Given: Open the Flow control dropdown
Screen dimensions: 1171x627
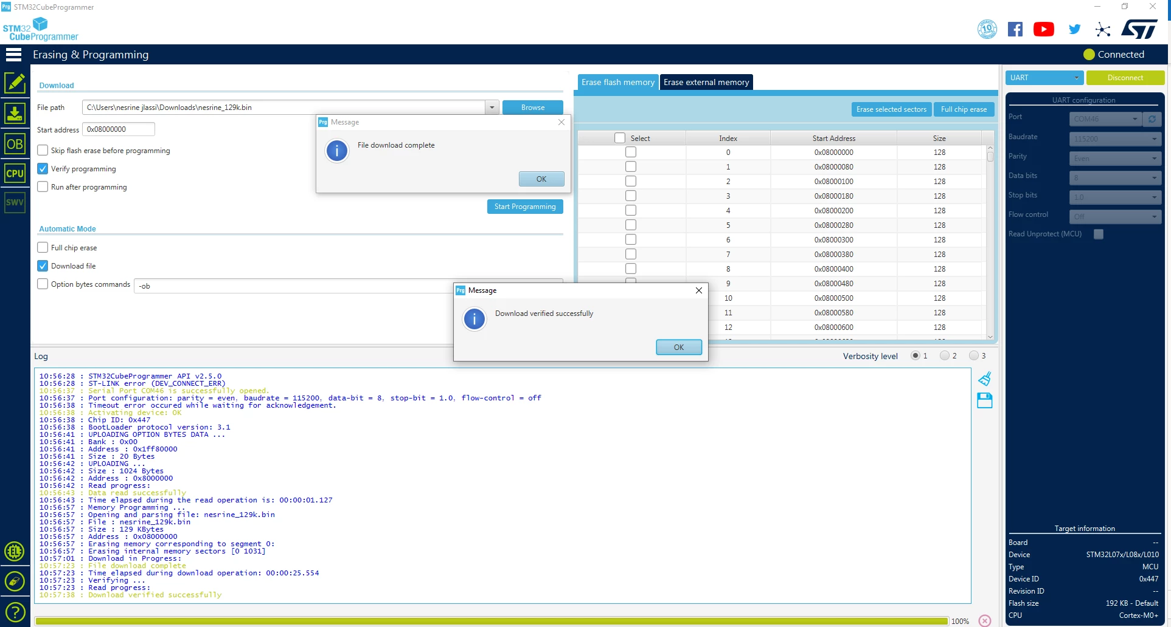Looking at the screenshot, I should point(1115,217).
